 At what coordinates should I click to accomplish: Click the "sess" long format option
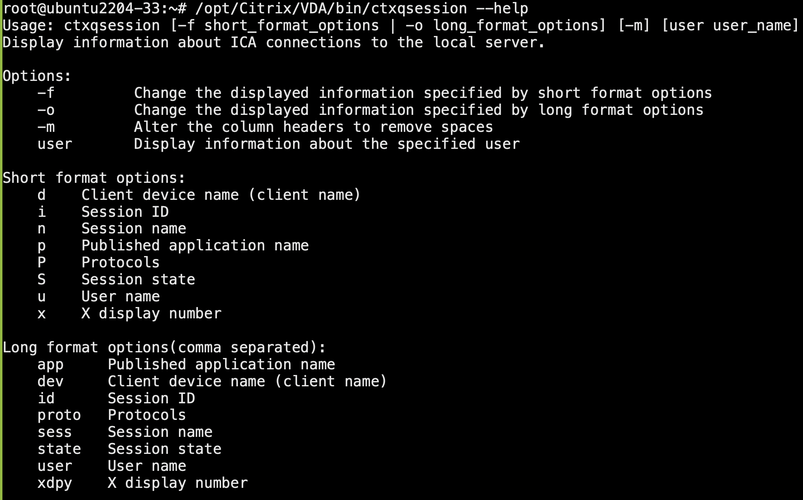(55, 432)
